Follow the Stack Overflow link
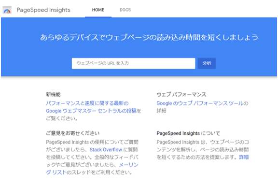 point(106,150)
